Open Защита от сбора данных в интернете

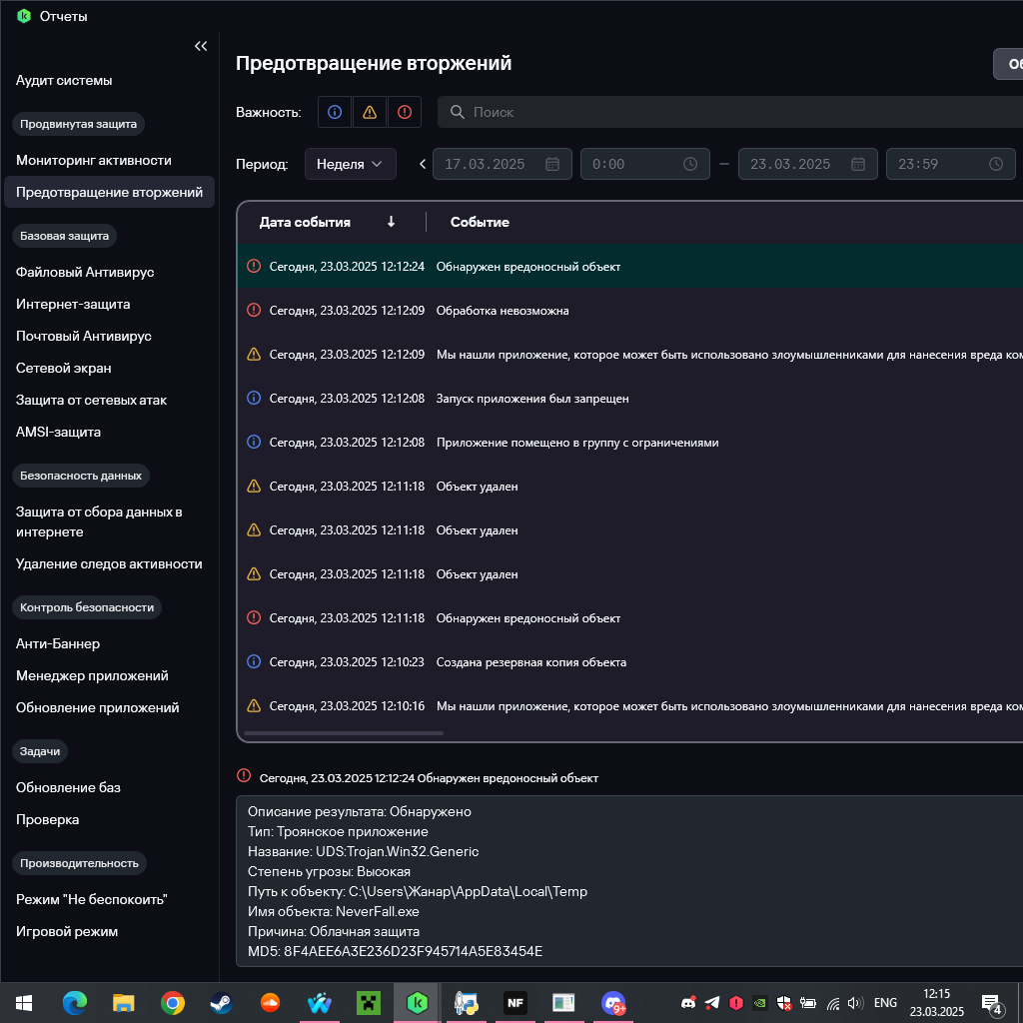[x=99, y=521]
